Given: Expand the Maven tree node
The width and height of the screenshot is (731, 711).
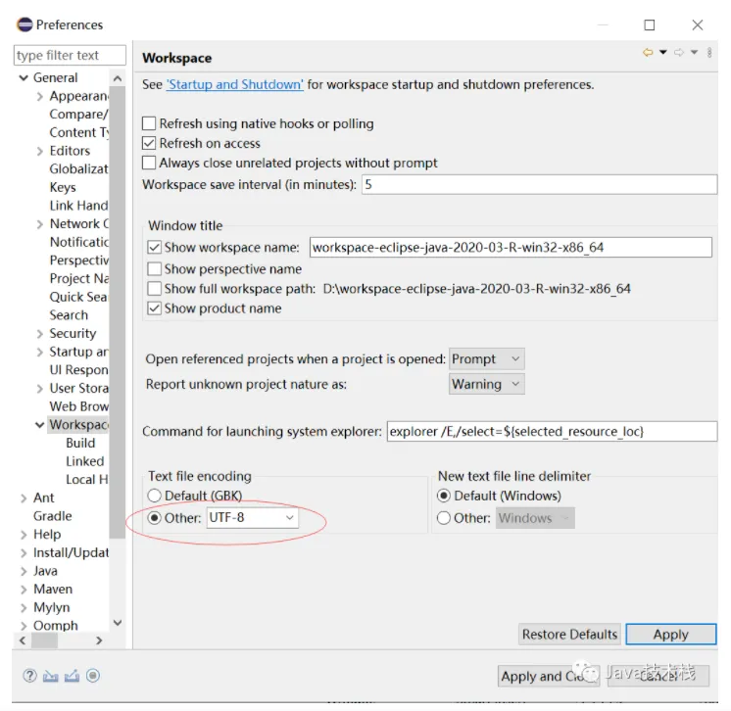Looking at the screenshot, I should 24,590.
